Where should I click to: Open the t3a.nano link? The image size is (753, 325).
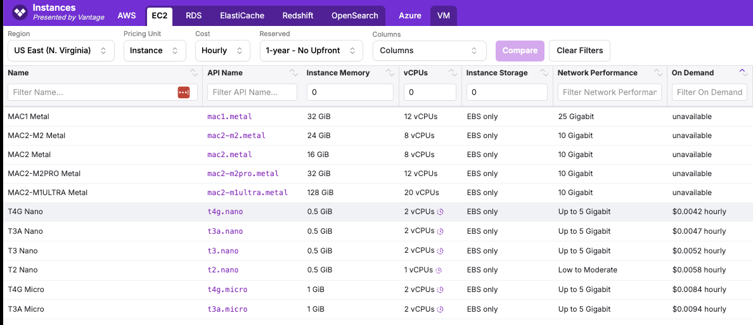tap(225, 231)
